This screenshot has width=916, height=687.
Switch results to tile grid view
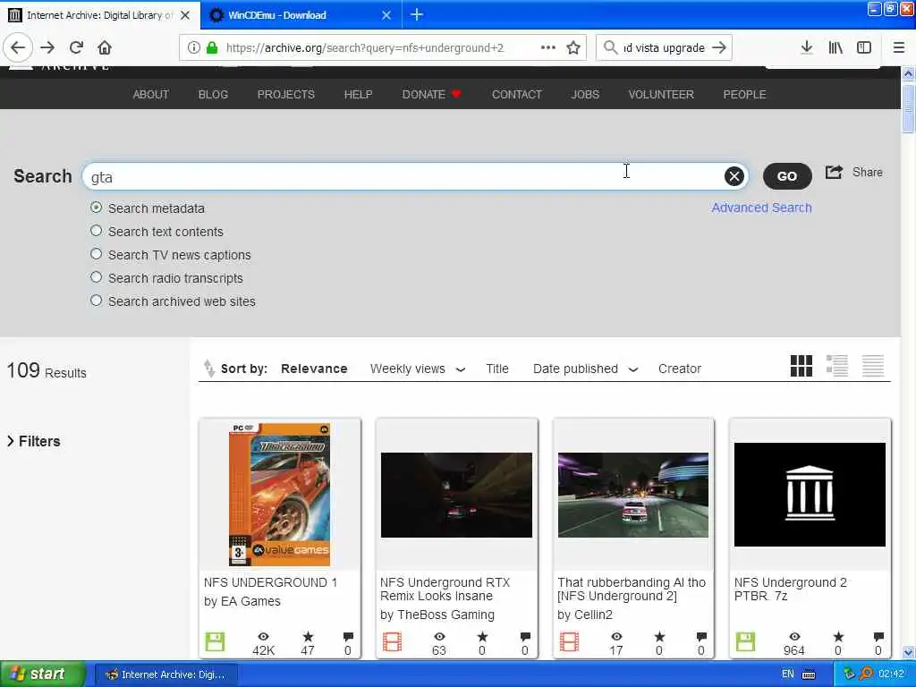coord(801,366)
